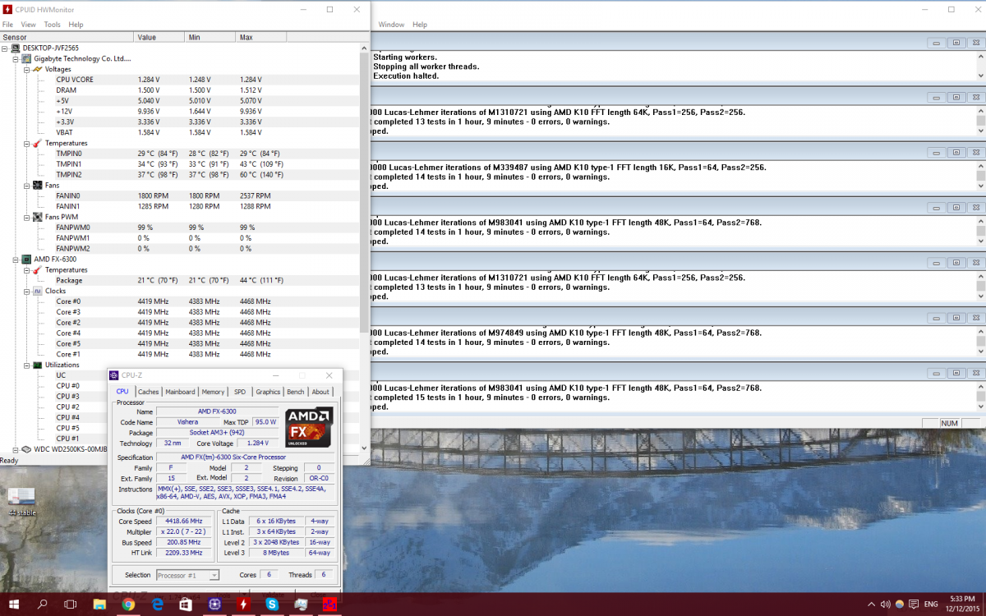
Task: Open File Explorer from the taskbar
Action: tap(99, 605)
